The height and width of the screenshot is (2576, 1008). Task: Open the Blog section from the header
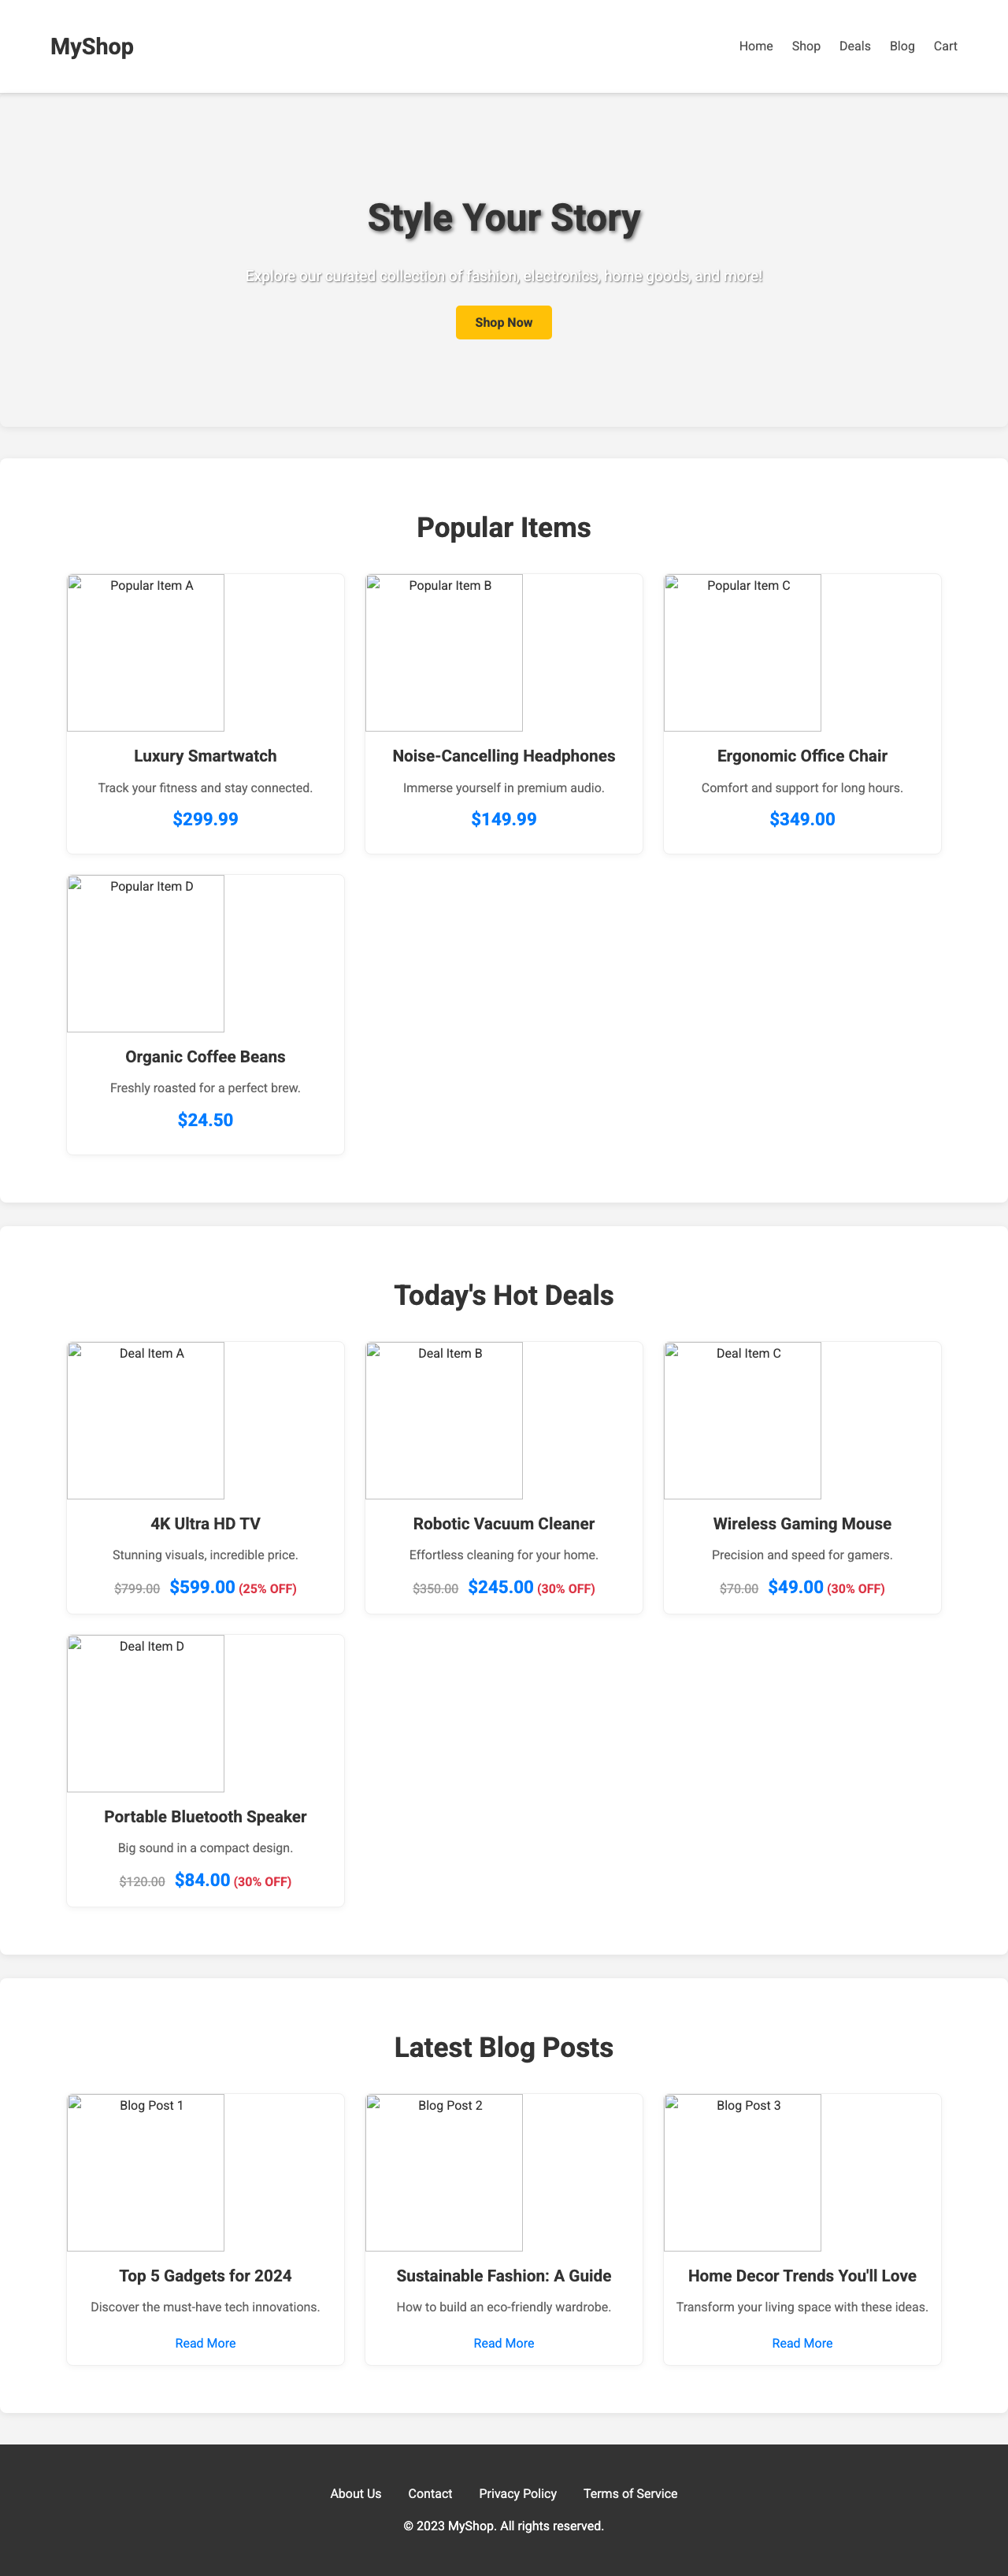901,46
